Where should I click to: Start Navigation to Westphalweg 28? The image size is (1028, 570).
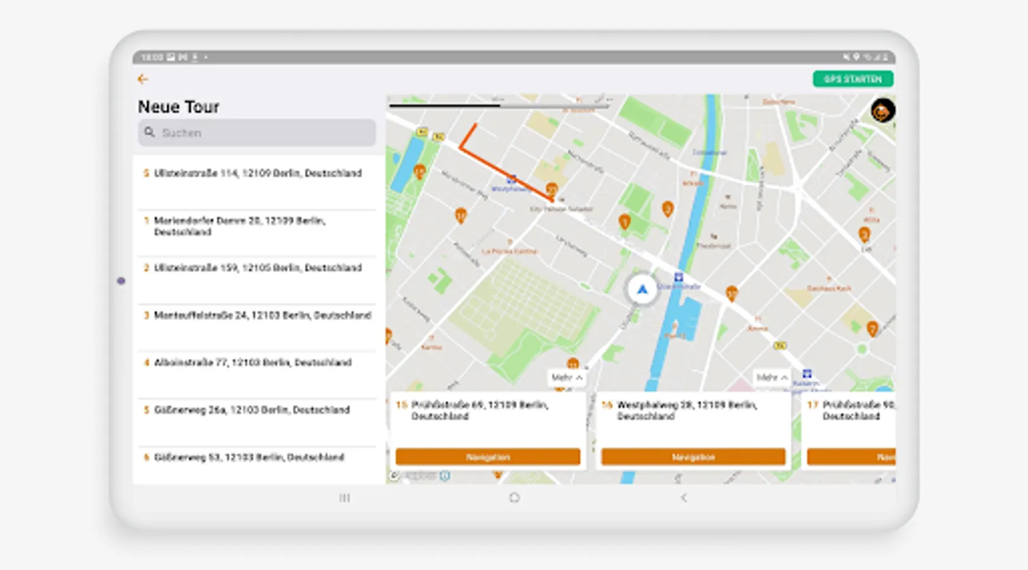[x=693, y=457]
